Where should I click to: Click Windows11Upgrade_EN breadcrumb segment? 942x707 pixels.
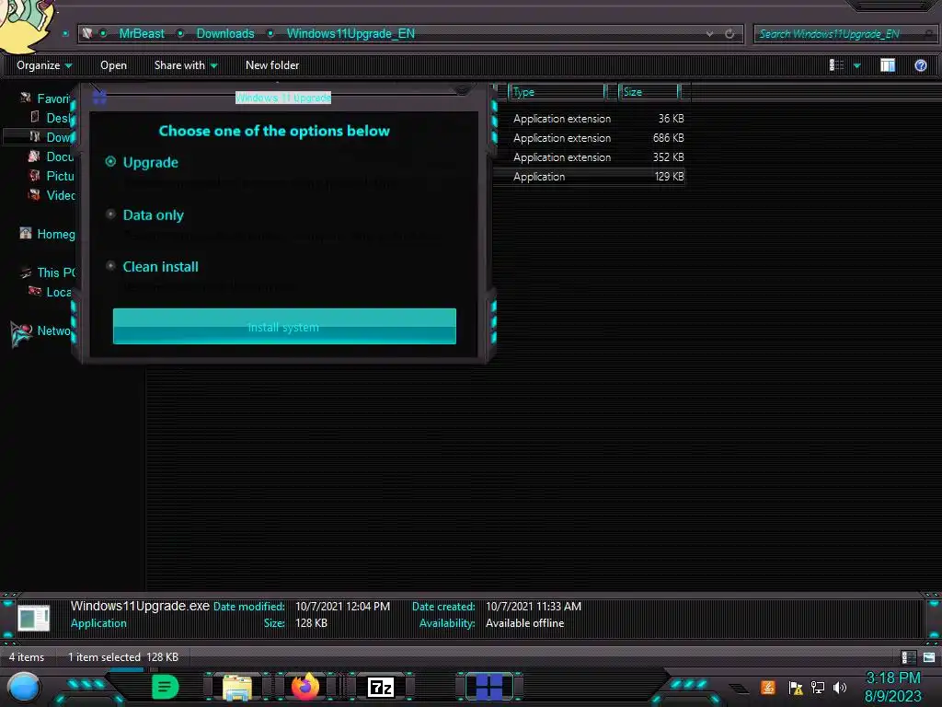pyautogui.click(x=350, y=34)
